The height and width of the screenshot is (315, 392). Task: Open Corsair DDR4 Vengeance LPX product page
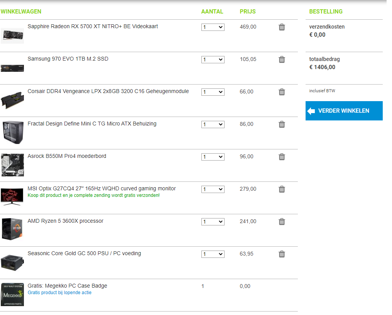(x=108, y=91)
